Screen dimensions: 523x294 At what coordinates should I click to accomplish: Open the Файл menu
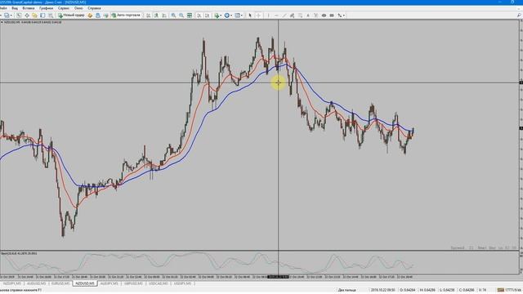pos(3,8)
